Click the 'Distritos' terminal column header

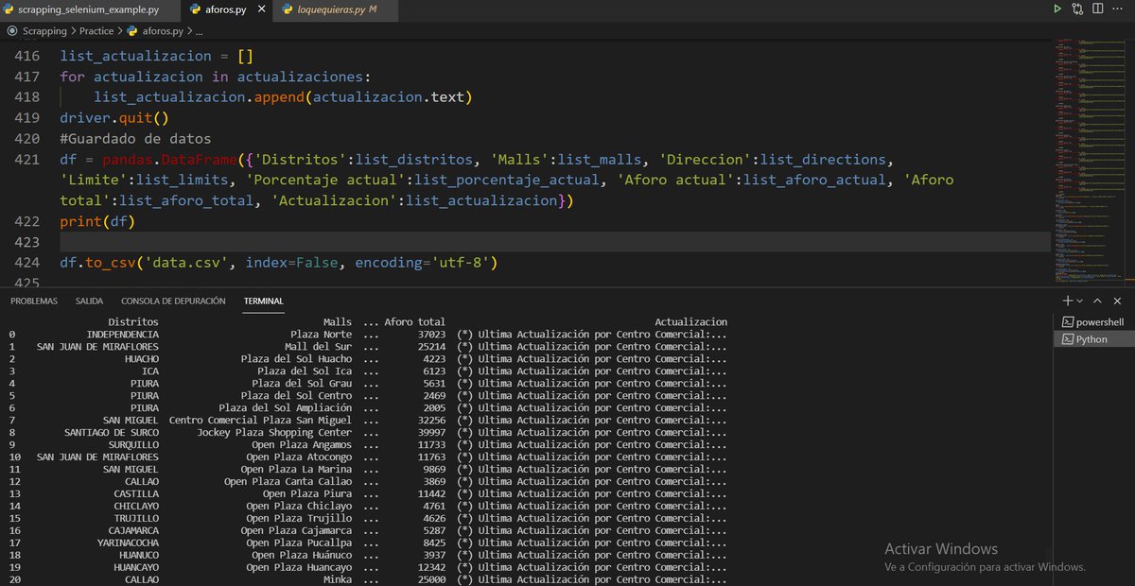[x=133, y=322]
